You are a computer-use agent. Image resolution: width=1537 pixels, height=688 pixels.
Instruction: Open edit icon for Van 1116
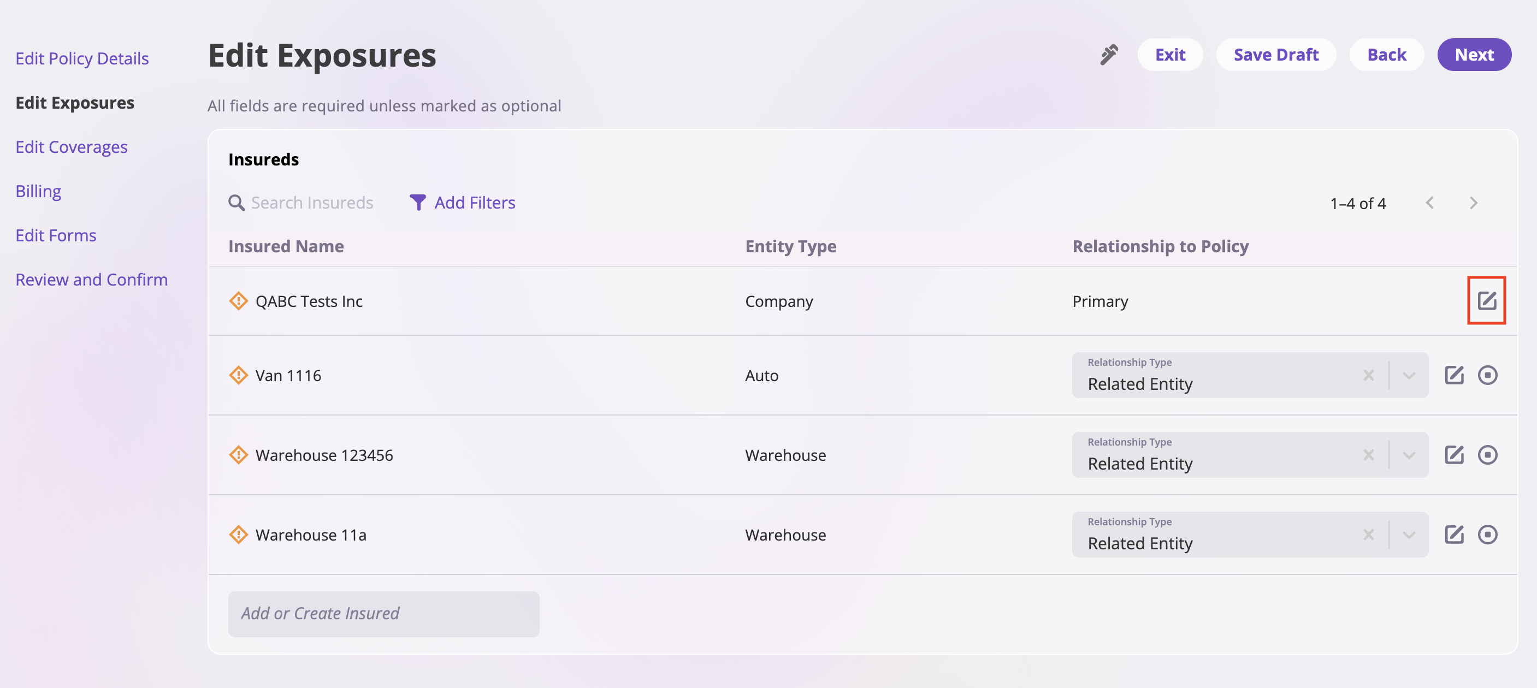pos(1453,375)
